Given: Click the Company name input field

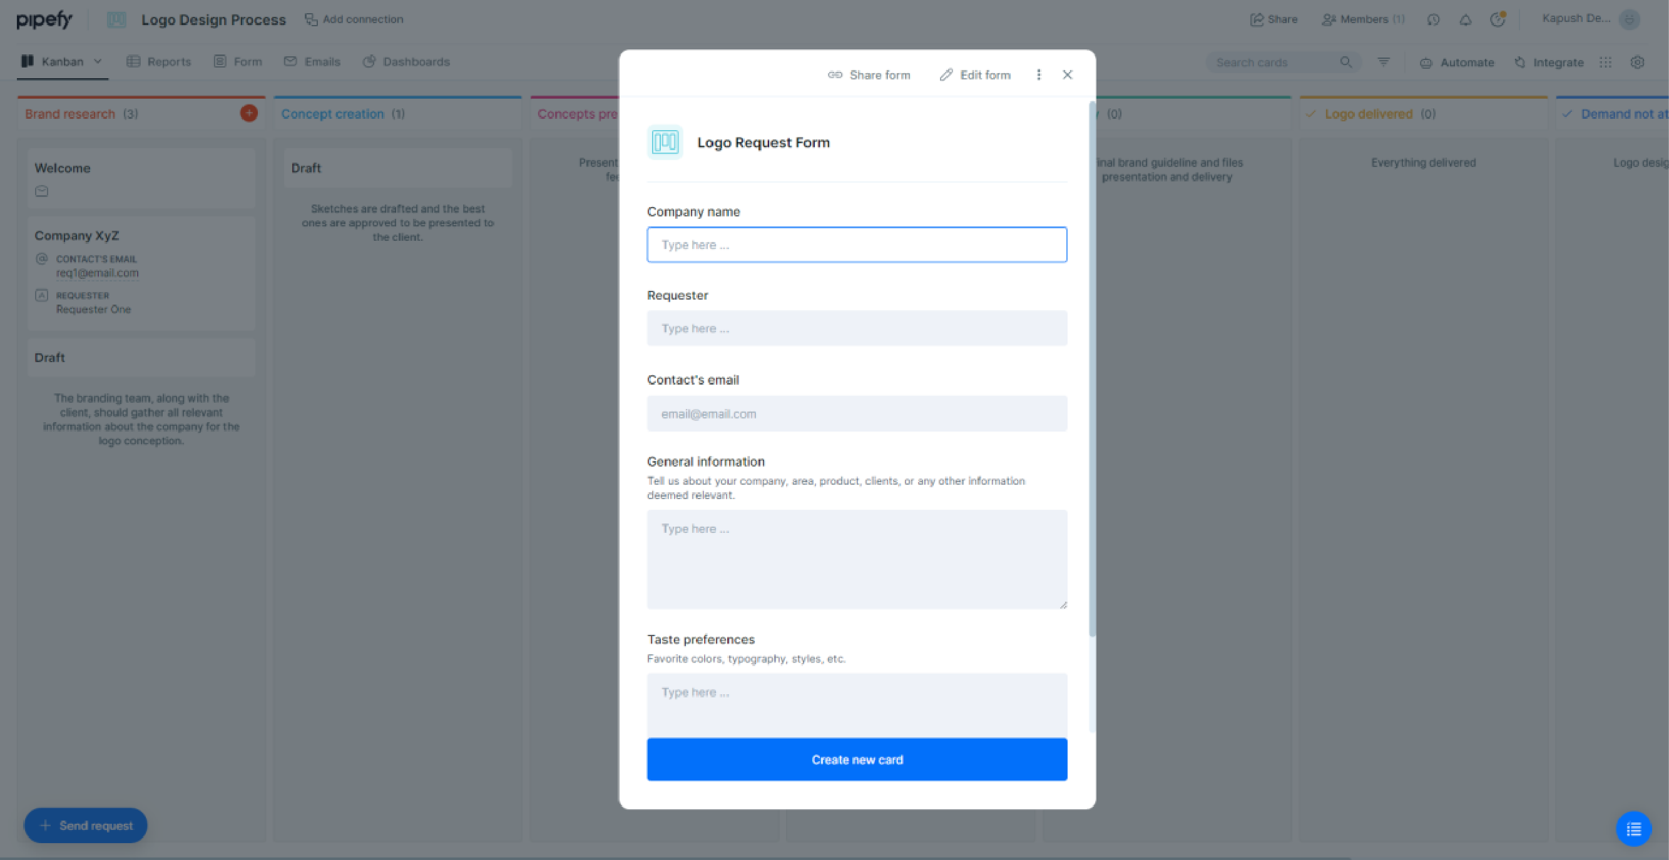Looking at the screenshot, I should pos(856,243).
